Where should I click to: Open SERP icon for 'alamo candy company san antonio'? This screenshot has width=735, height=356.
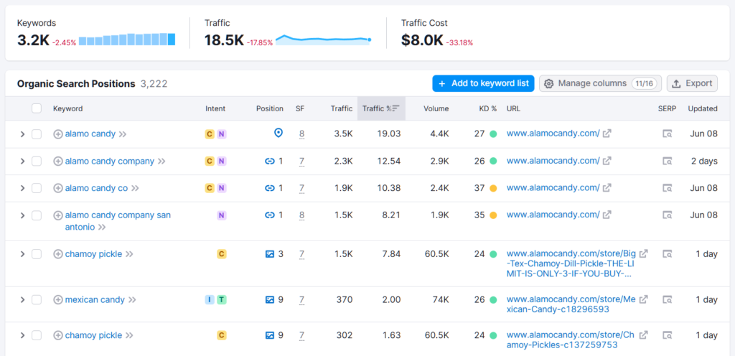[667, 215]
